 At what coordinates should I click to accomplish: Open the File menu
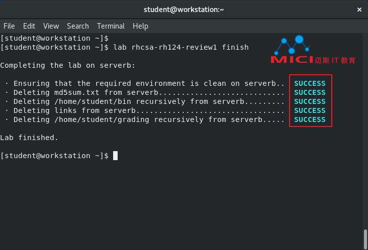click(9, 26)
